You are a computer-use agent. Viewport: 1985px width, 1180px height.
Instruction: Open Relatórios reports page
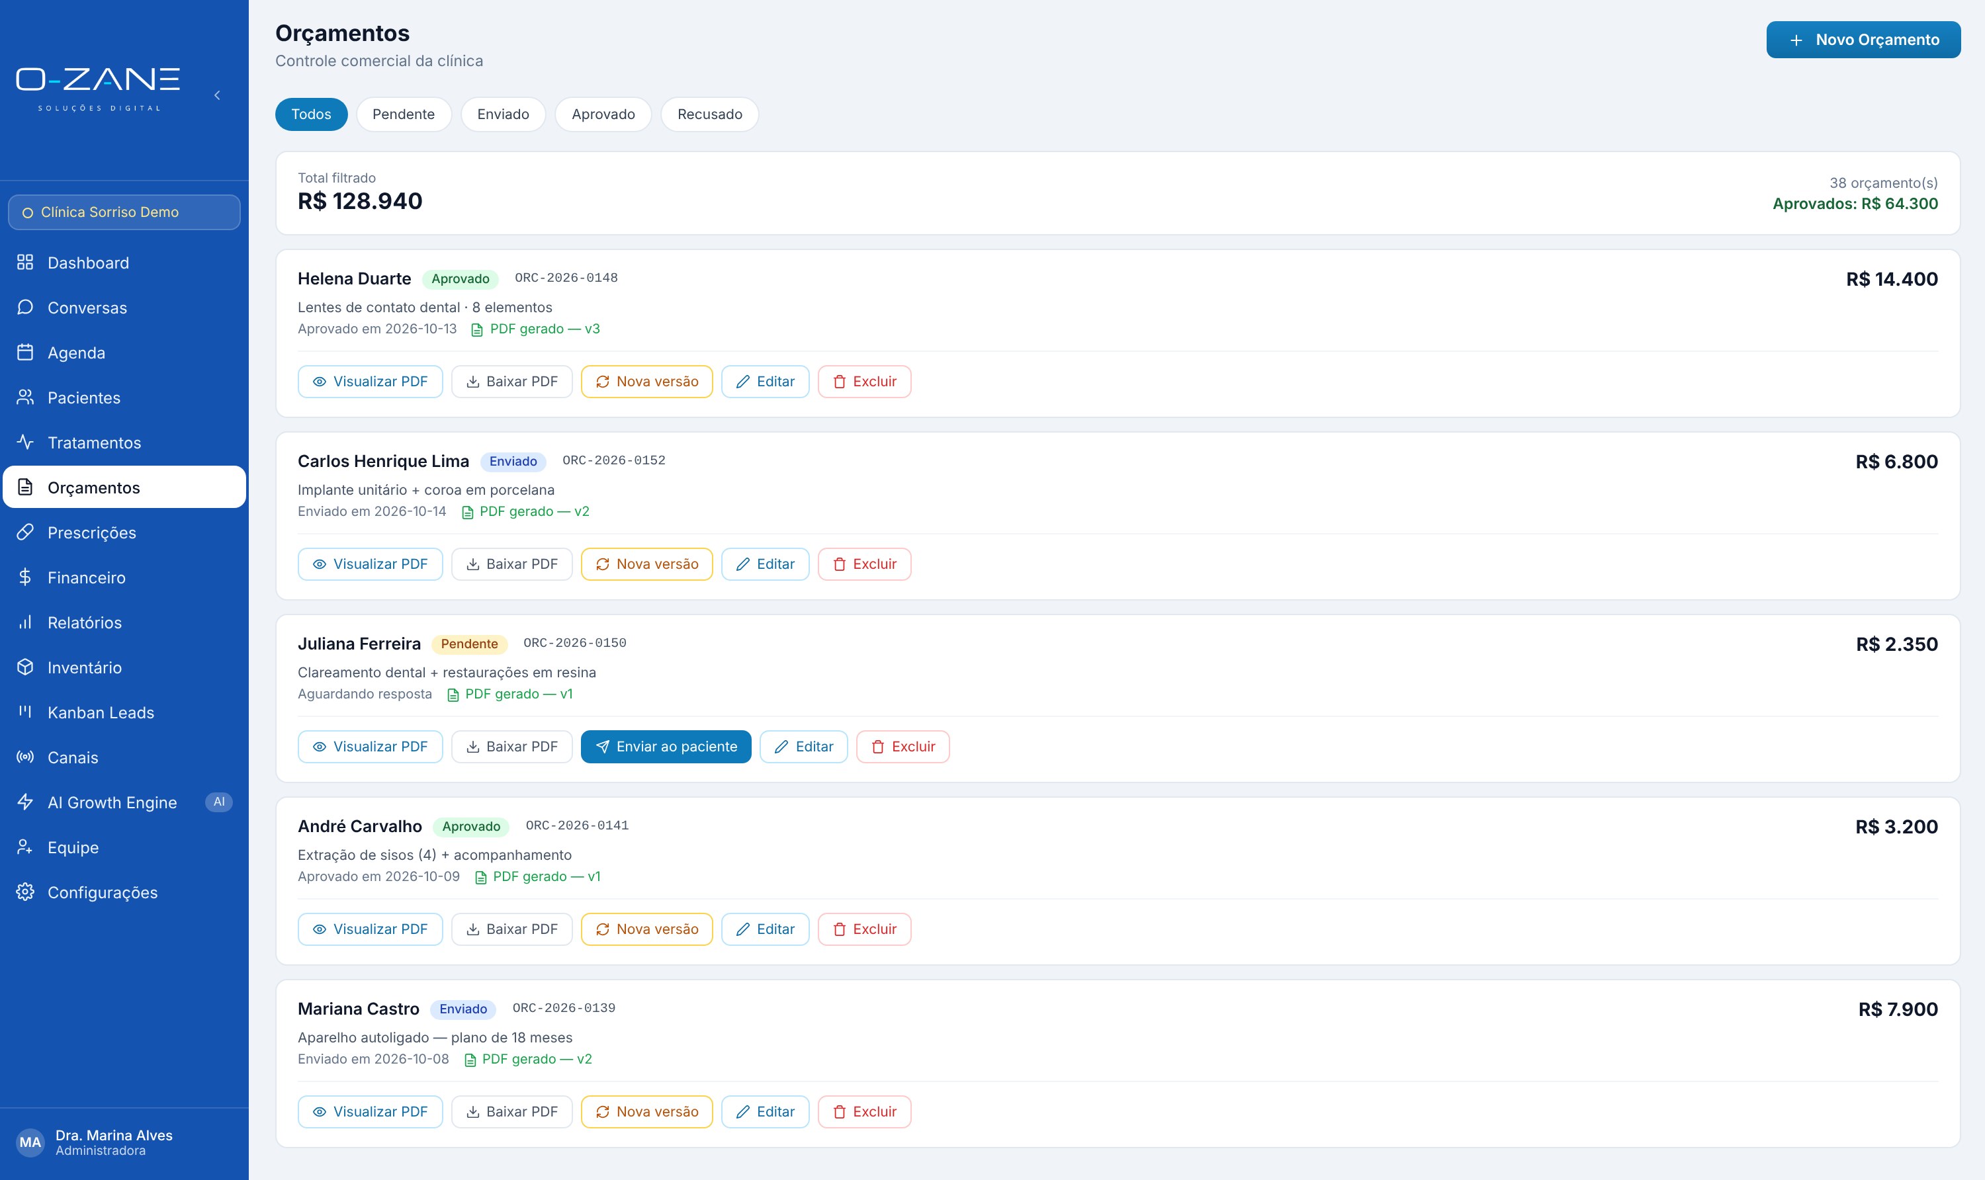coord(124,622)
